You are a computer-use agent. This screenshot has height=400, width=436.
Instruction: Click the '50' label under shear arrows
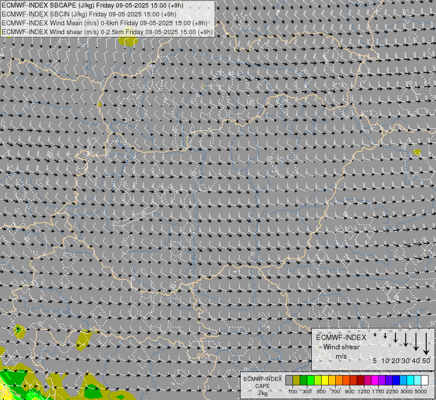(x=426, y=360)
